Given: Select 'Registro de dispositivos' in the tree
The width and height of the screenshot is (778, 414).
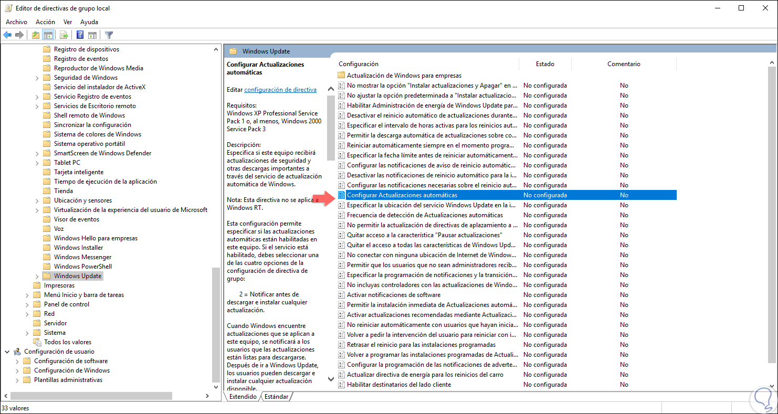Looking at the screenshot, I should tap(87, 49).
